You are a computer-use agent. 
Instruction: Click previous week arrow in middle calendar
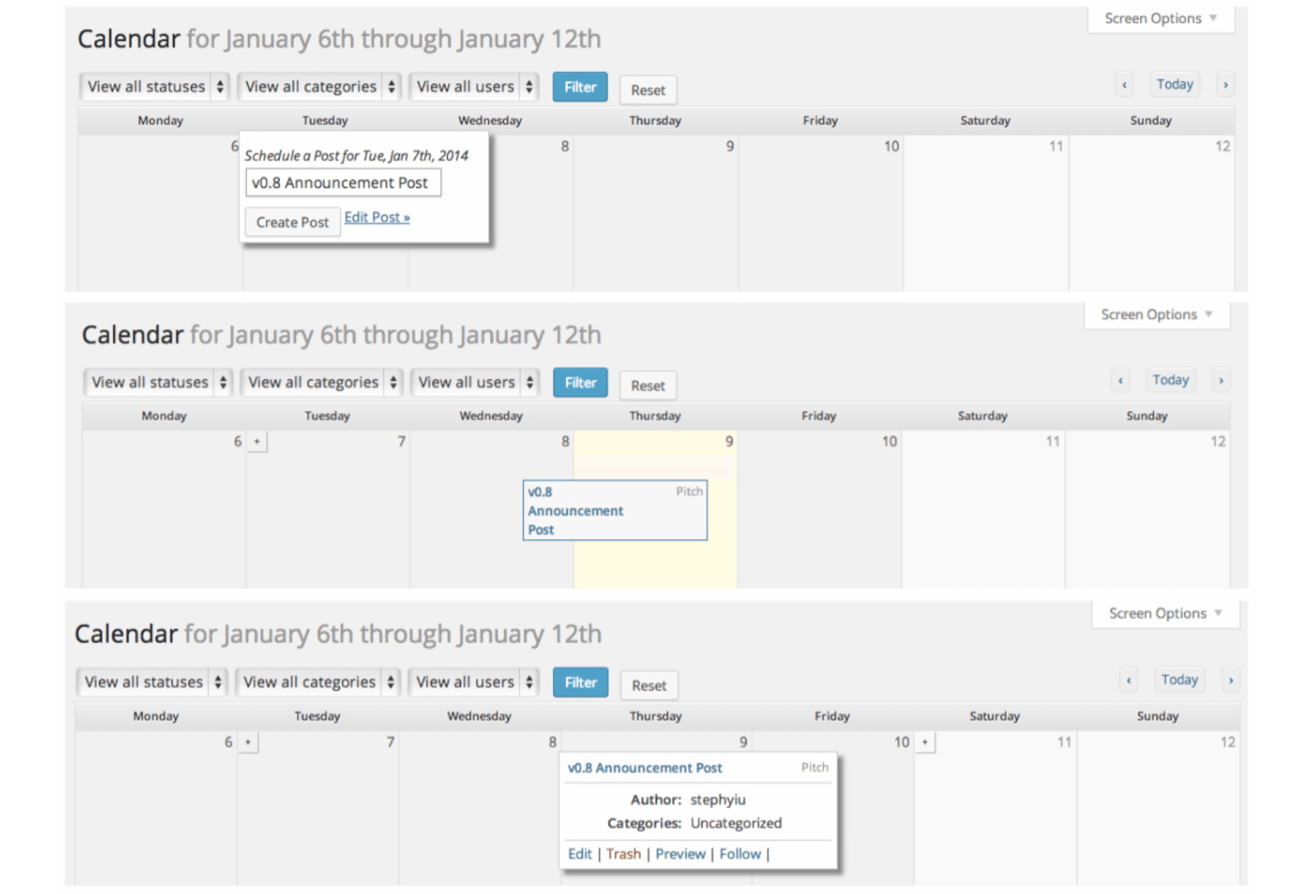pyautogui.click(x=1120, y=380)
